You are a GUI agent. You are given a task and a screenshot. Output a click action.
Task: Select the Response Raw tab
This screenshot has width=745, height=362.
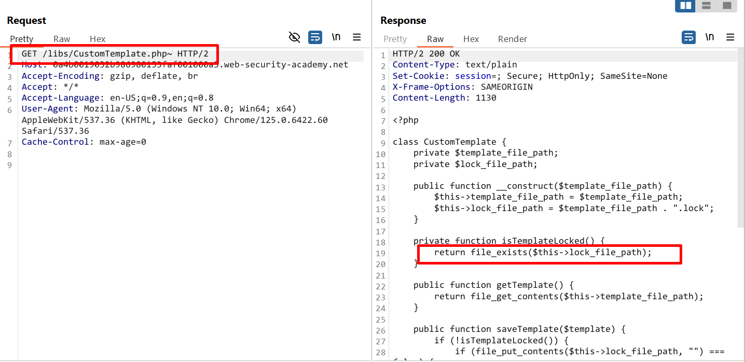pyautogui.click(x=435, y=39)
